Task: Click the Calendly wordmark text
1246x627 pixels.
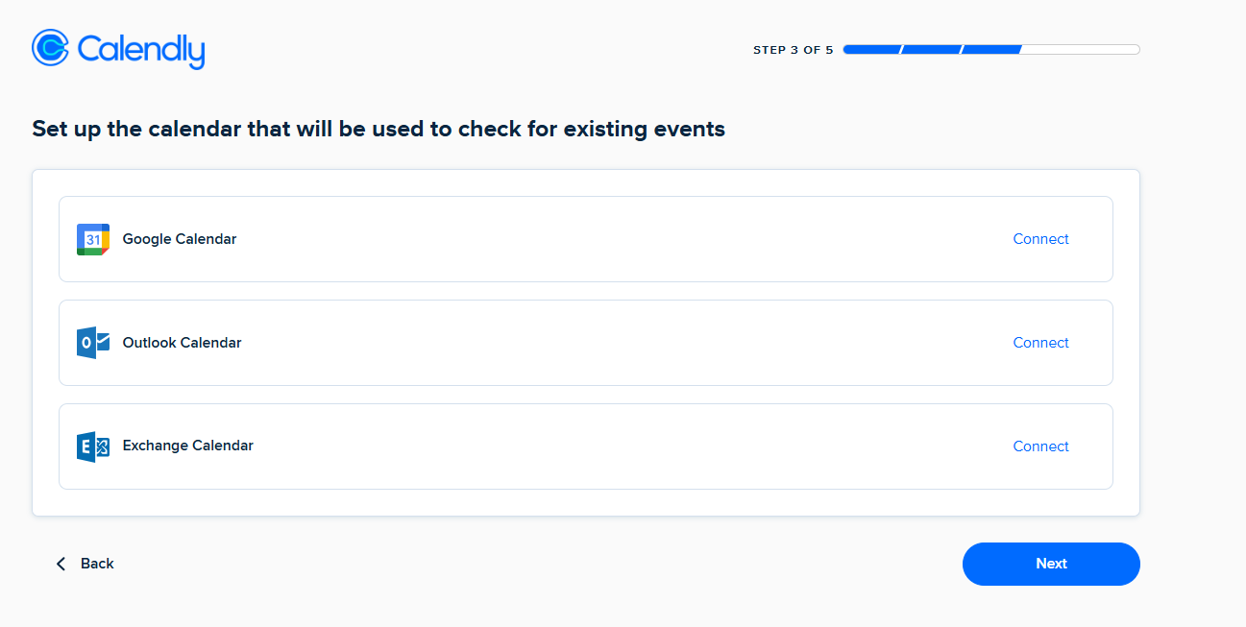Action: point(141,49)
